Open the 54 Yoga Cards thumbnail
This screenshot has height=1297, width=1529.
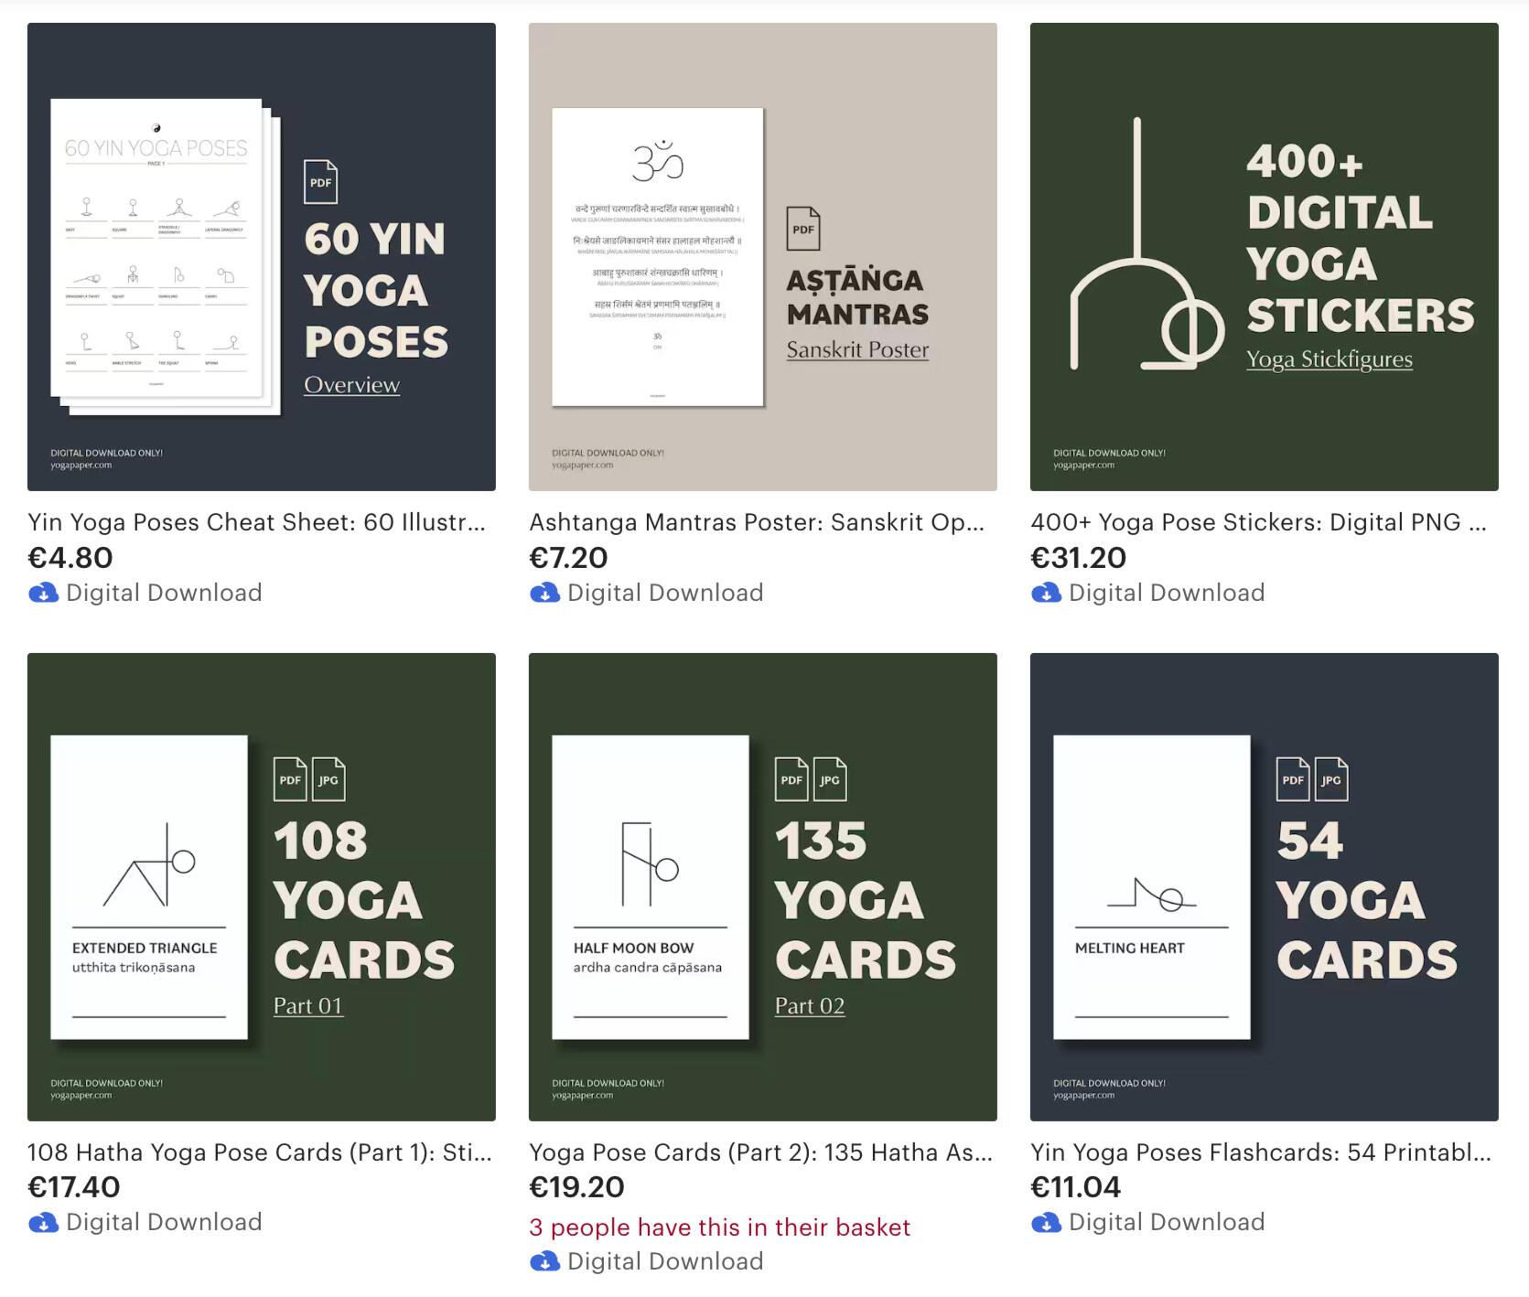1265,887
